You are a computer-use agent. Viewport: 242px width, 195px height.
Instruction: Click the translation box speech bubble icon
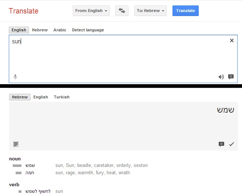pos(221,144)
